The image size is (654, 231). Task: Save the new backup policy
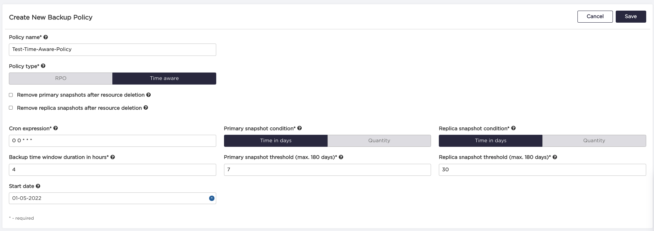[631, 17]
